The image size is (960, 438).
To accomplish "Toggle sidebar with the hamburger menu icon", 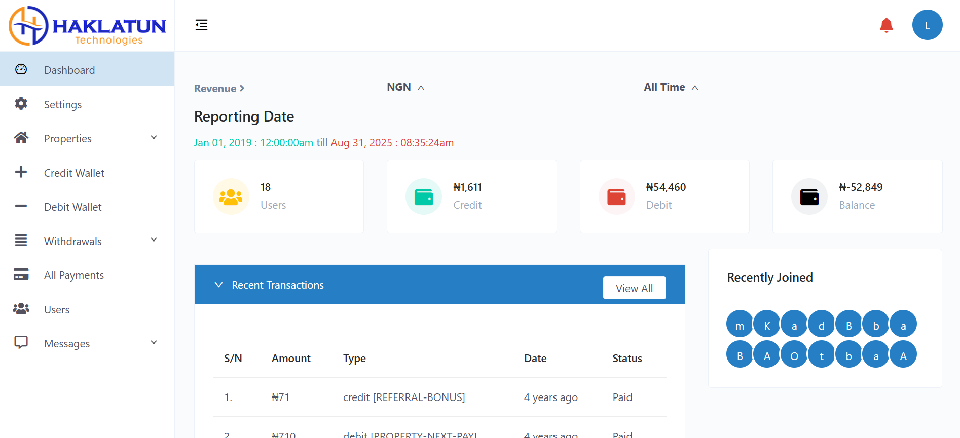I will (201, 25).
